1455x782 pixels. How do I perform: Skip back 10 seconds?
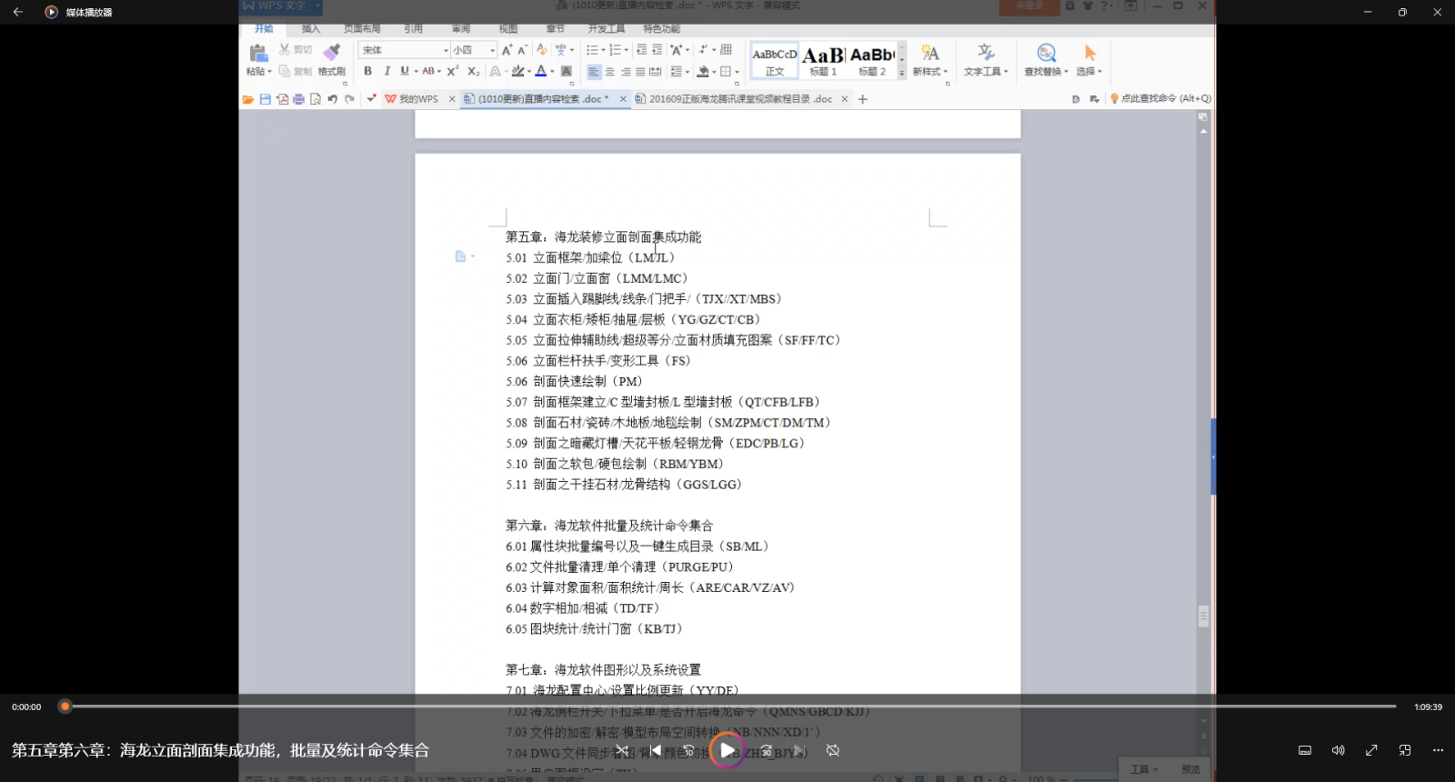pyautogui.click(x=689, y=750)
